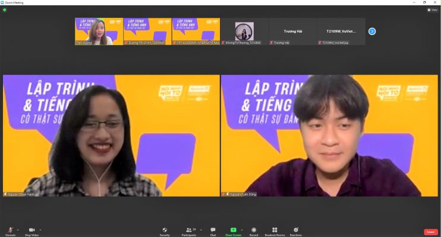Click the green Share Screen icon
The height and width of the screenshot is (237, 441).
pyautogui.click(x=233, y=230)
